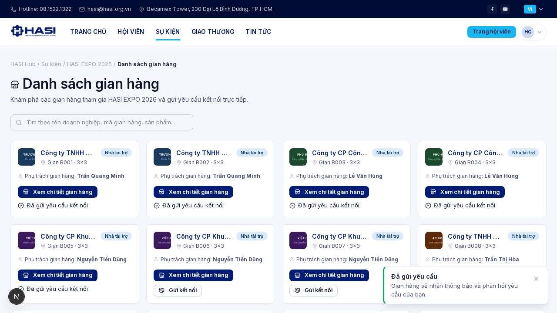Open the HASI logo home link

tap(34, 31)
